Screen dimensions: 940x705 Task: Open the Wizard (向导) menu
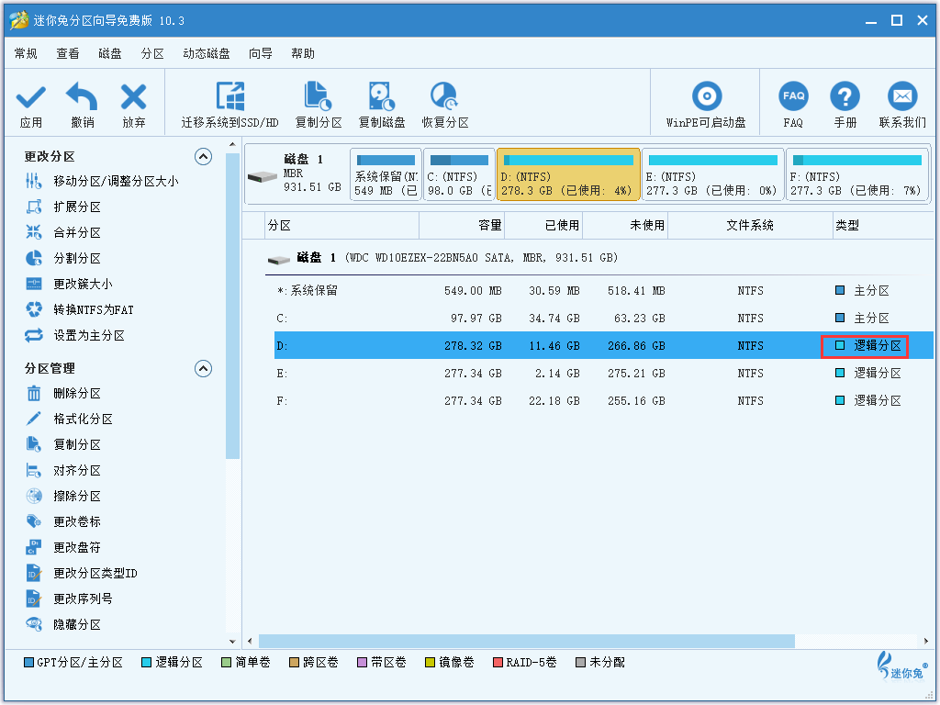pos(260,54)
